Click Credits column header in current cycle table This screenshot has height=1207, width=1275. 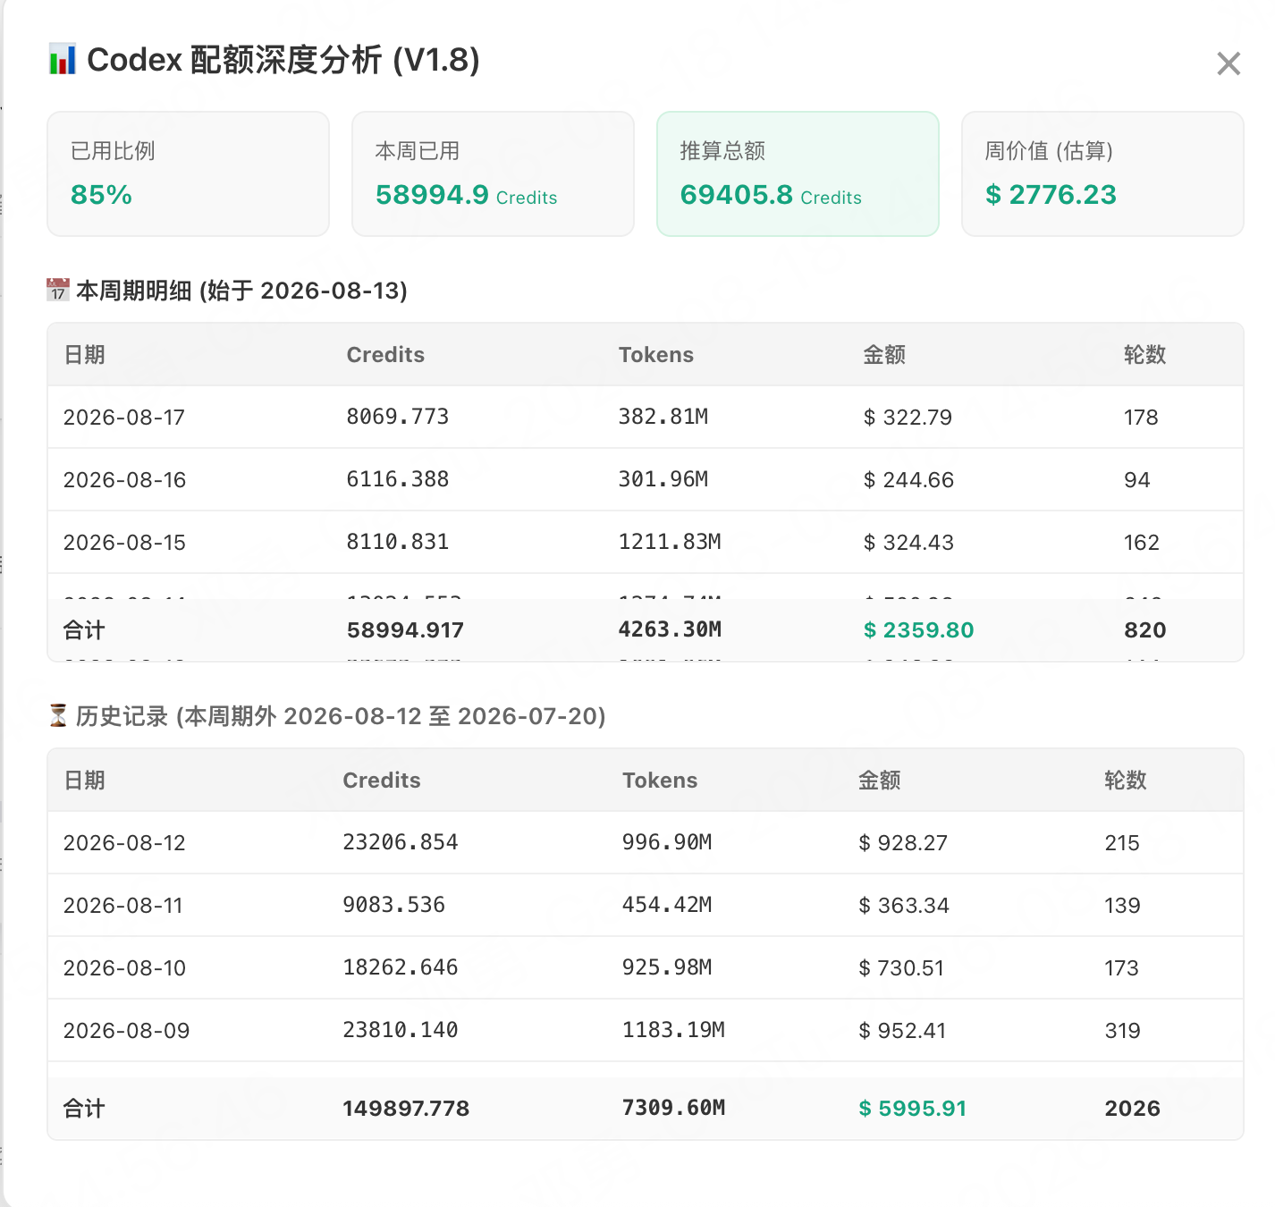coord(385,355)
